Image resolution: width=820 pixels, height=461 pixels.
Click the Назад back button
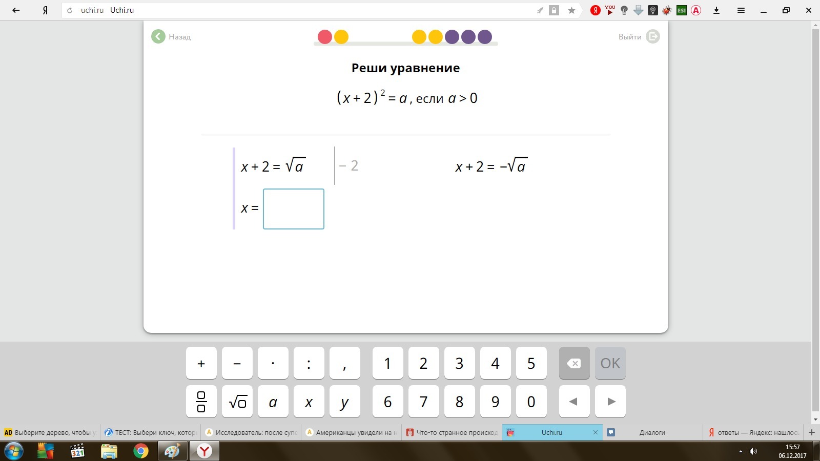pyautogui.click(x=171, y=36)
